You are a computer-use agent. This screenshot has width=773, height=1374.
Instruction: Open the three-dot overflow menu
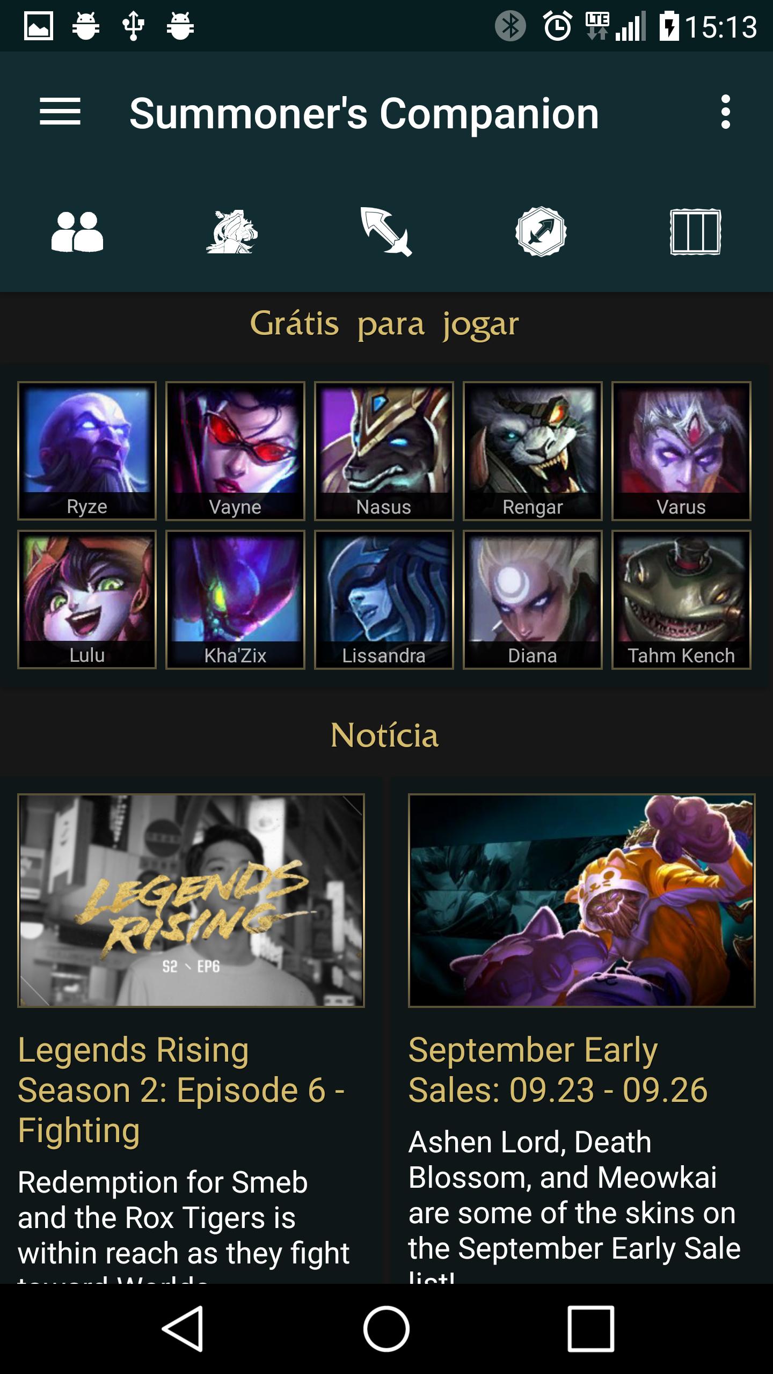tap(726, 112)
